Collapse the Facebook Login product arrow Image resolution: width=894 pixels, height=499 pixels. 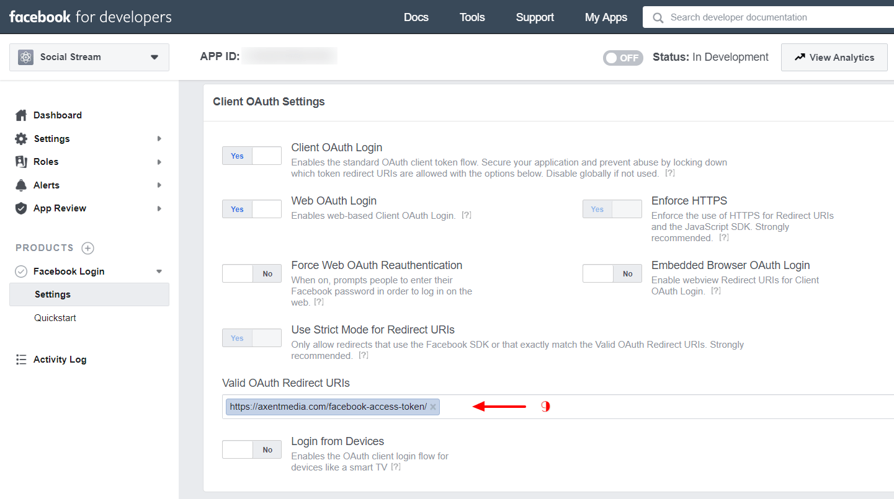pyautogui.click(x=159, y=272)
